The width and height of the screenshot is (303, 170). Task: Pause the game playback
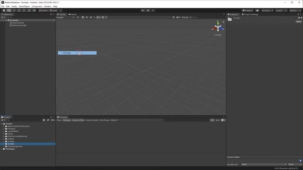(148, 10)
